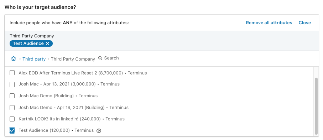Check Alex EOD After Terminus Live Reset 2
Viewport: 323px width, 140px height.
(x=12, y=73)
